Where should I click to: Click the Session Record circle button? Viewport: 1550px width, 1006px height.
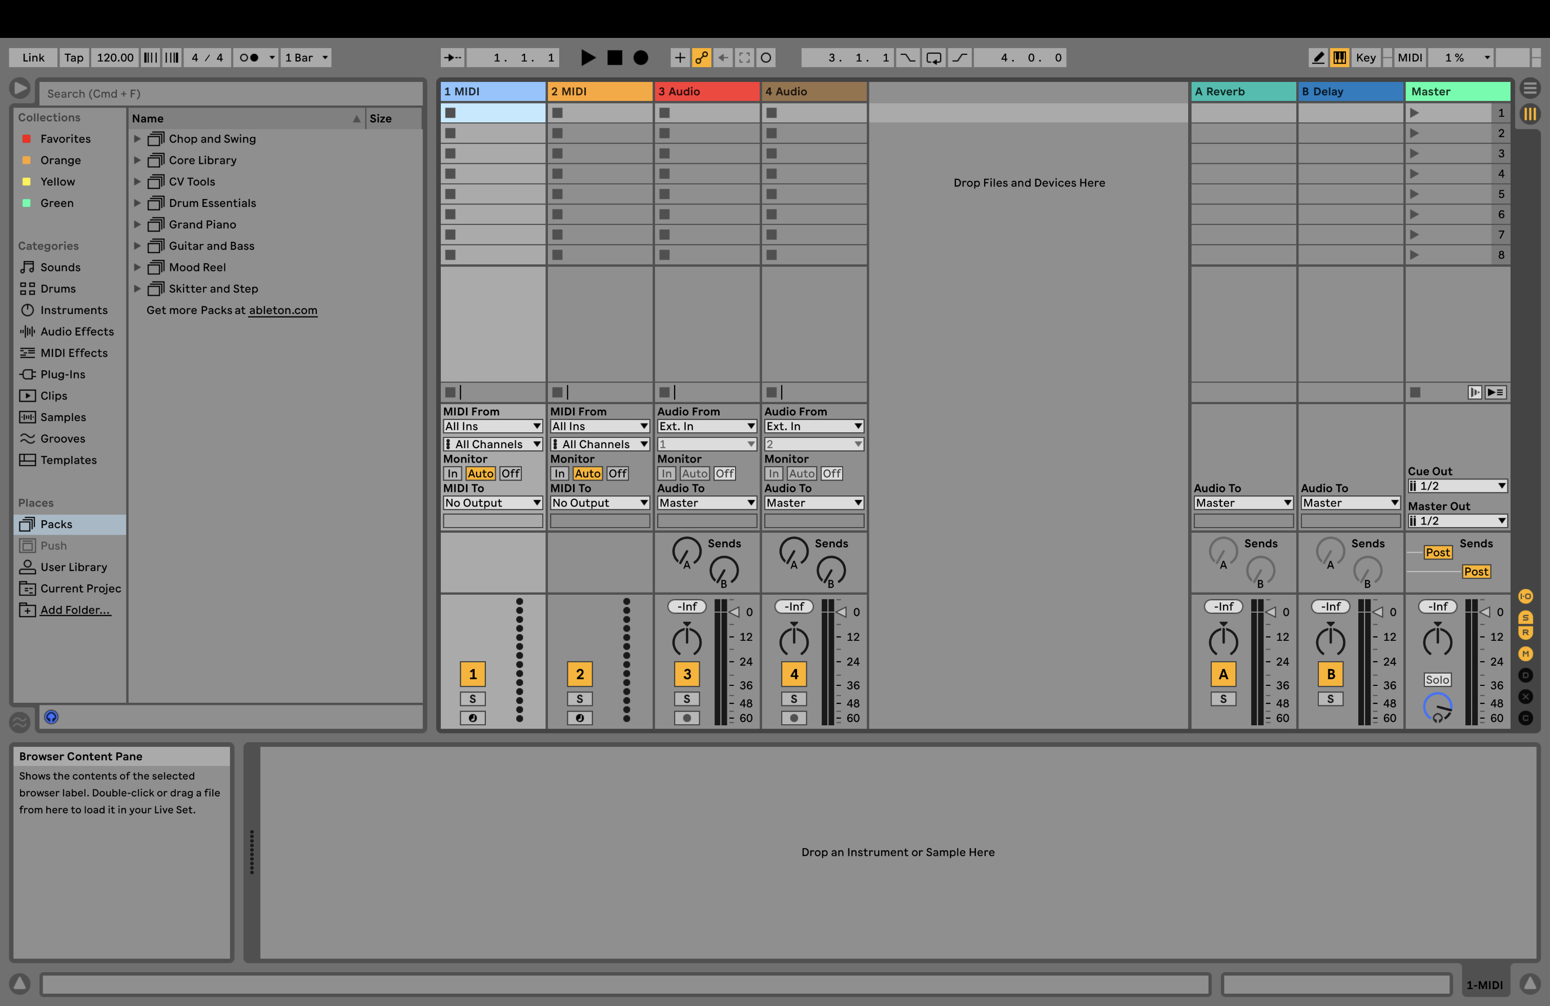click(766, 57)
